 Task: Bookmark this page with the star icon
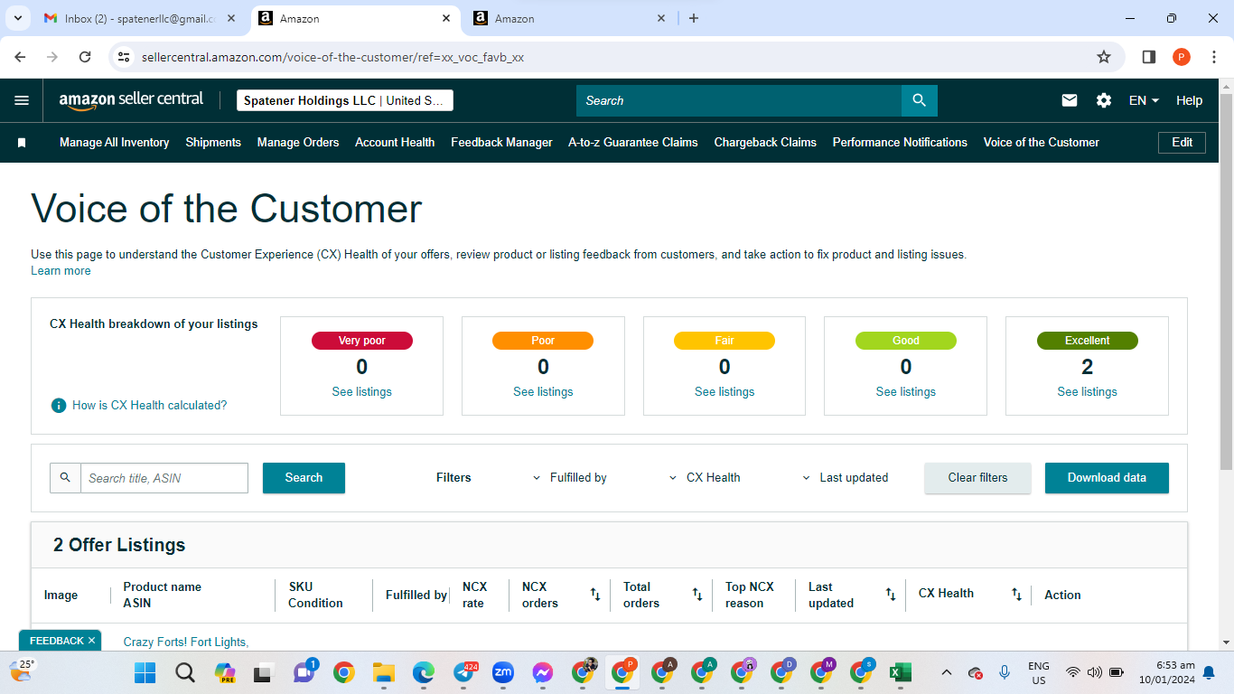(1104, 57)
